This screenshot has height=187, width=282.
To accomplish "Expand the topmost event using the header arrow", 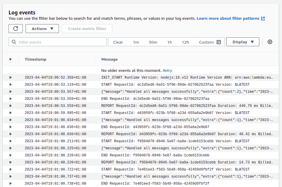I will tap(10, 59).
